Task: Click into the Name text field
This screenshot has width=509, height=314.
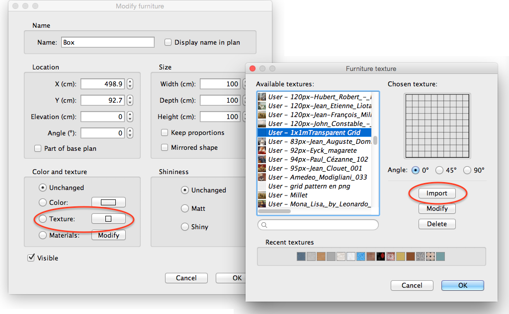Action: pos(107,42)
